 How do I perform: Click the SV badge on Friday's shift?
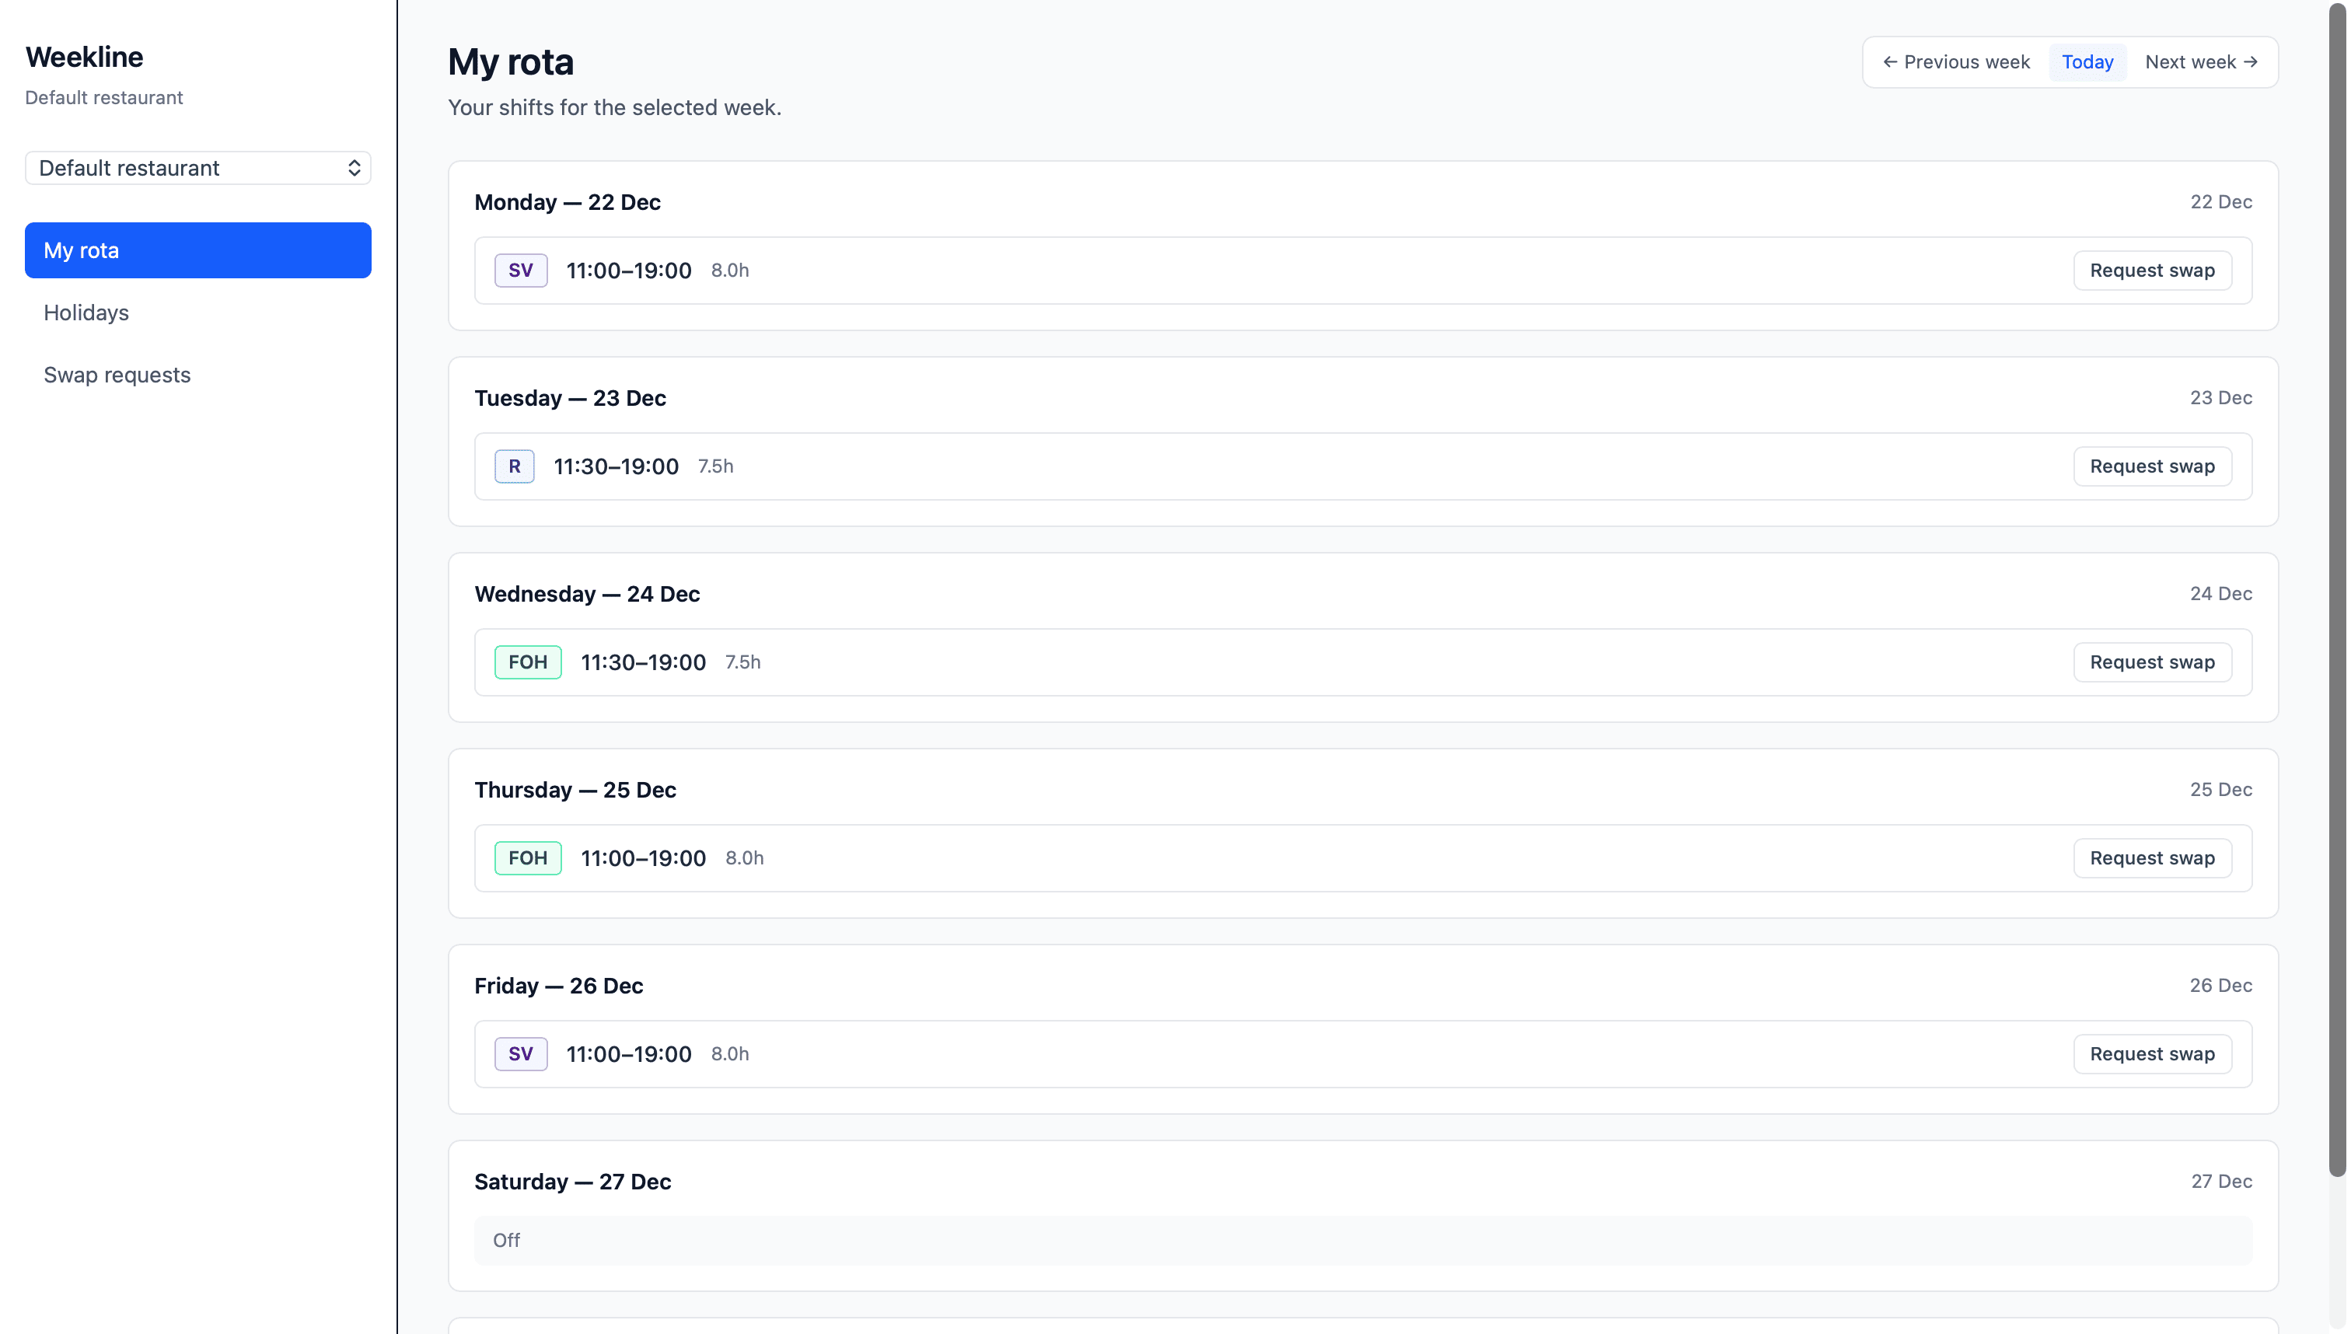coord(520,1053)
